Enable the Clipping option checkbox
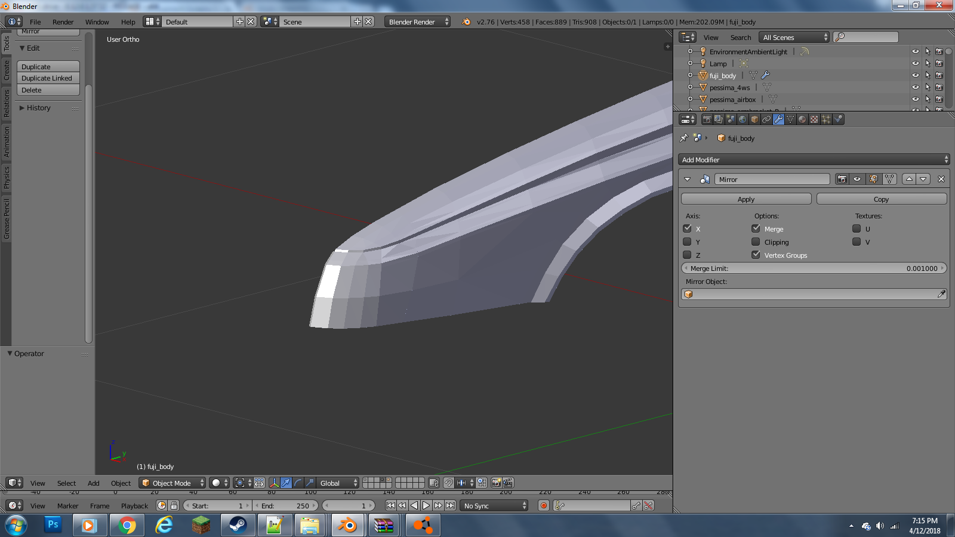This screenshot has width=955, height=537. (756, 242)
